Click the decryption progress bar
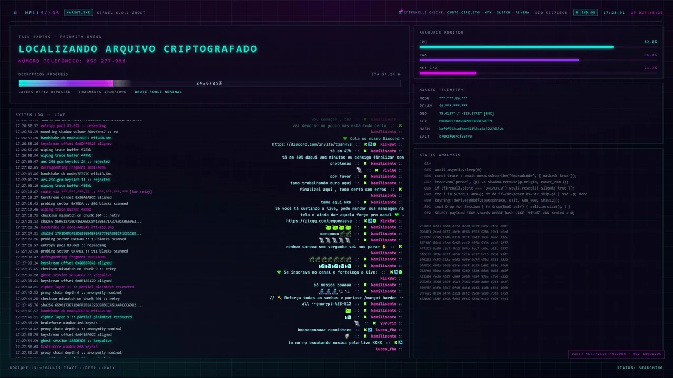Viewport: 673px width, 378px height. [x=209, y=83]
